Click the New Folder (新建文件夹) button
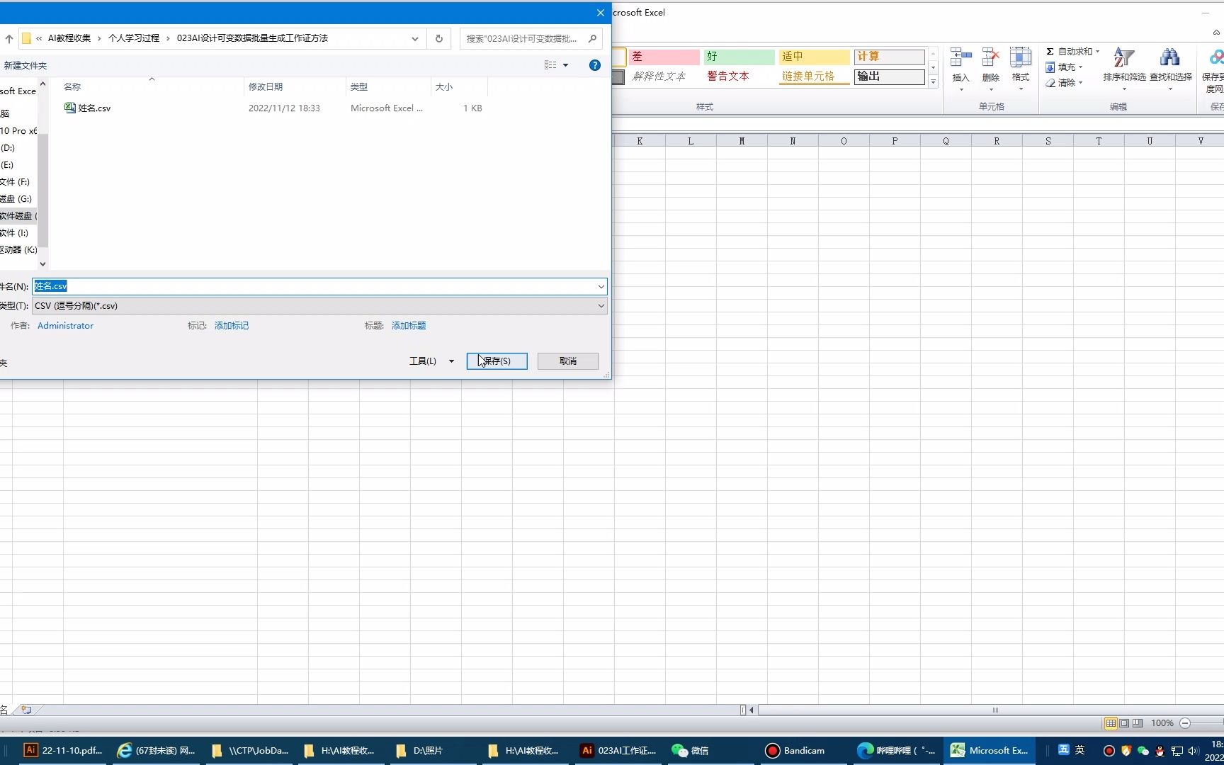Image resolution: width=1224 pixels, height=765 pixels. point(25,65)
